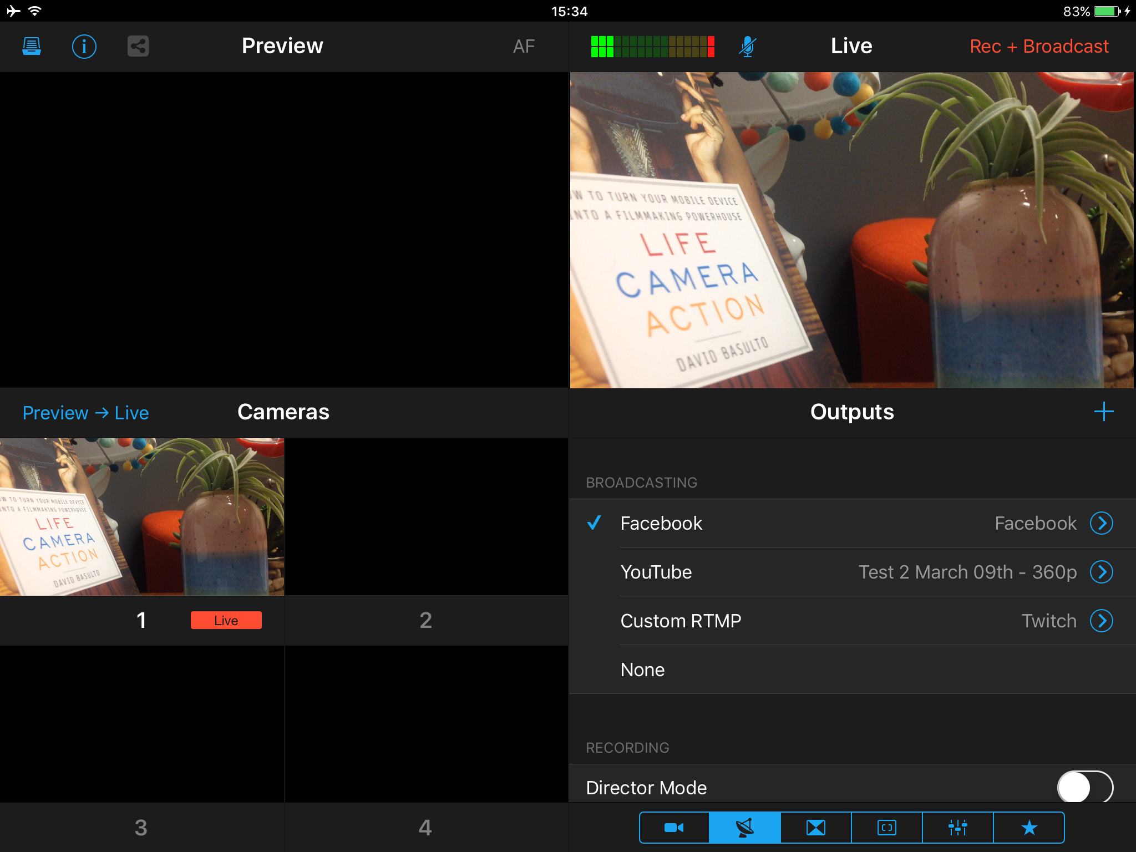Select the satellite dish outputs tab

point(745,828)
